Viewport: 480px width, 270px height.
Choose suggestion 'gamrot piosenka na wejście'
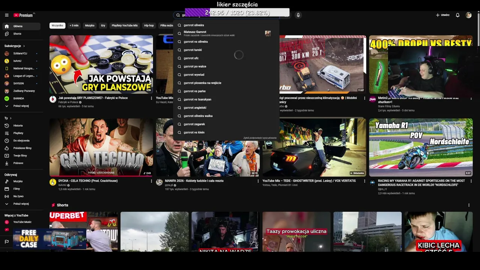226,83
